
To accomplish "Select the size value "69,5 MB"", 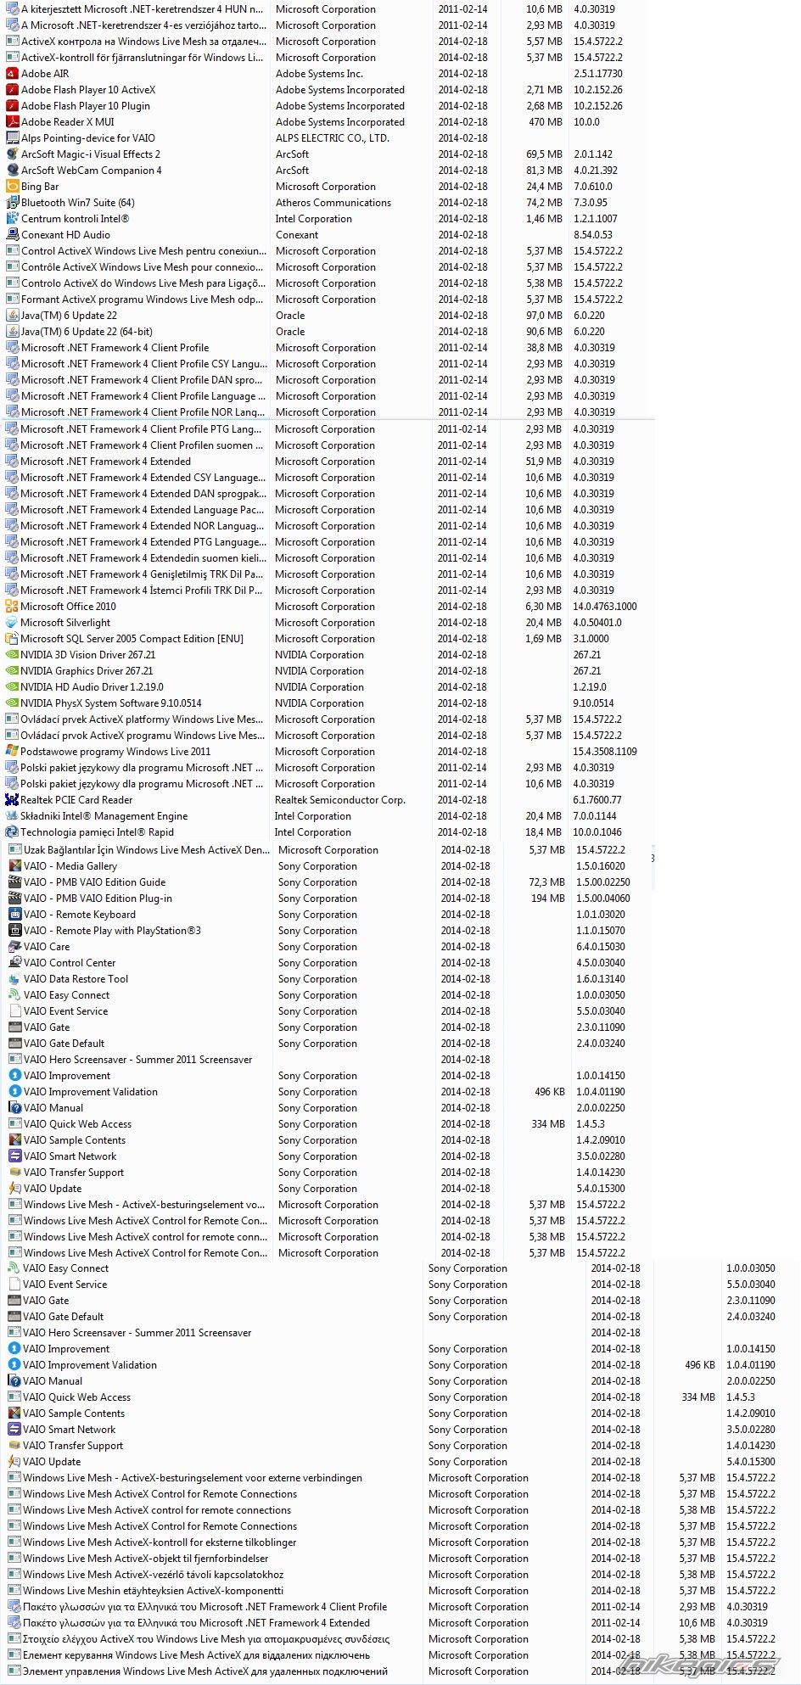I will point(545,154).
